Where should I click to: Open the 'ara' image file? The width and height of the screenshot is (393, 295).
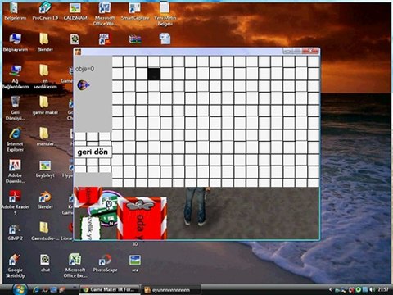pyautogui.click(x=135, y=263)
